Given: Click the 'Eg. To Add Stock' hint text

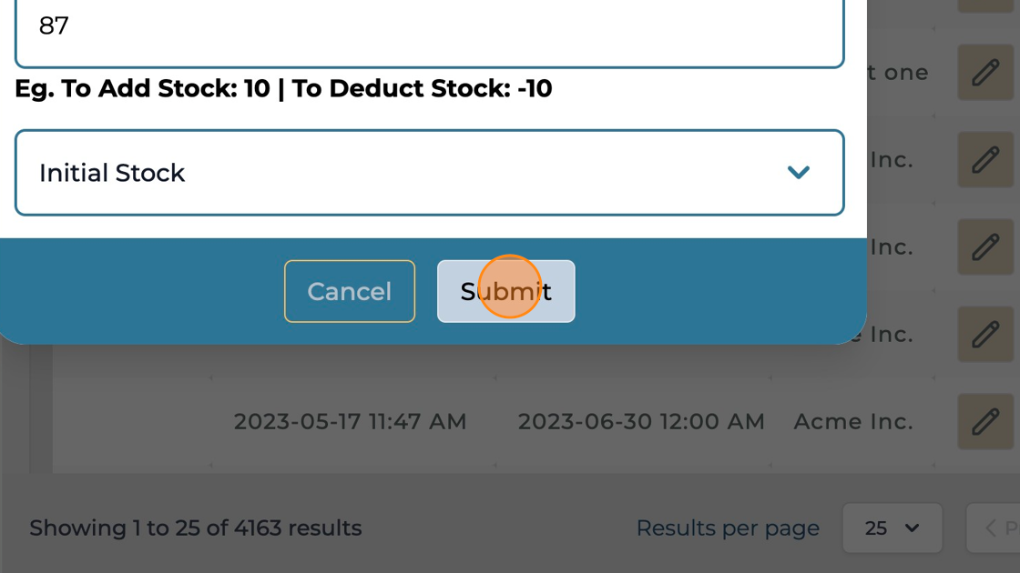Looking at the screenshot, I should (283, 89).
